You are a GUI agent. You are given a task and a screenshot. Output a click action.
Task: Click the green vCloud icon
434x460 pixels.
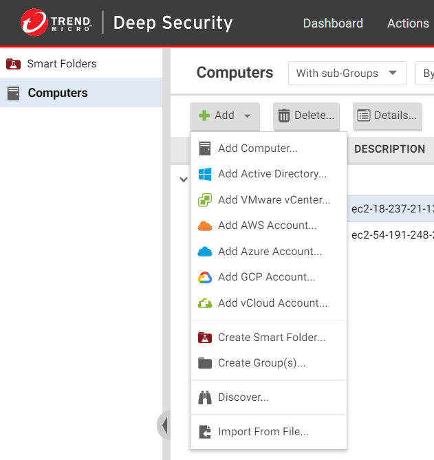204,303
